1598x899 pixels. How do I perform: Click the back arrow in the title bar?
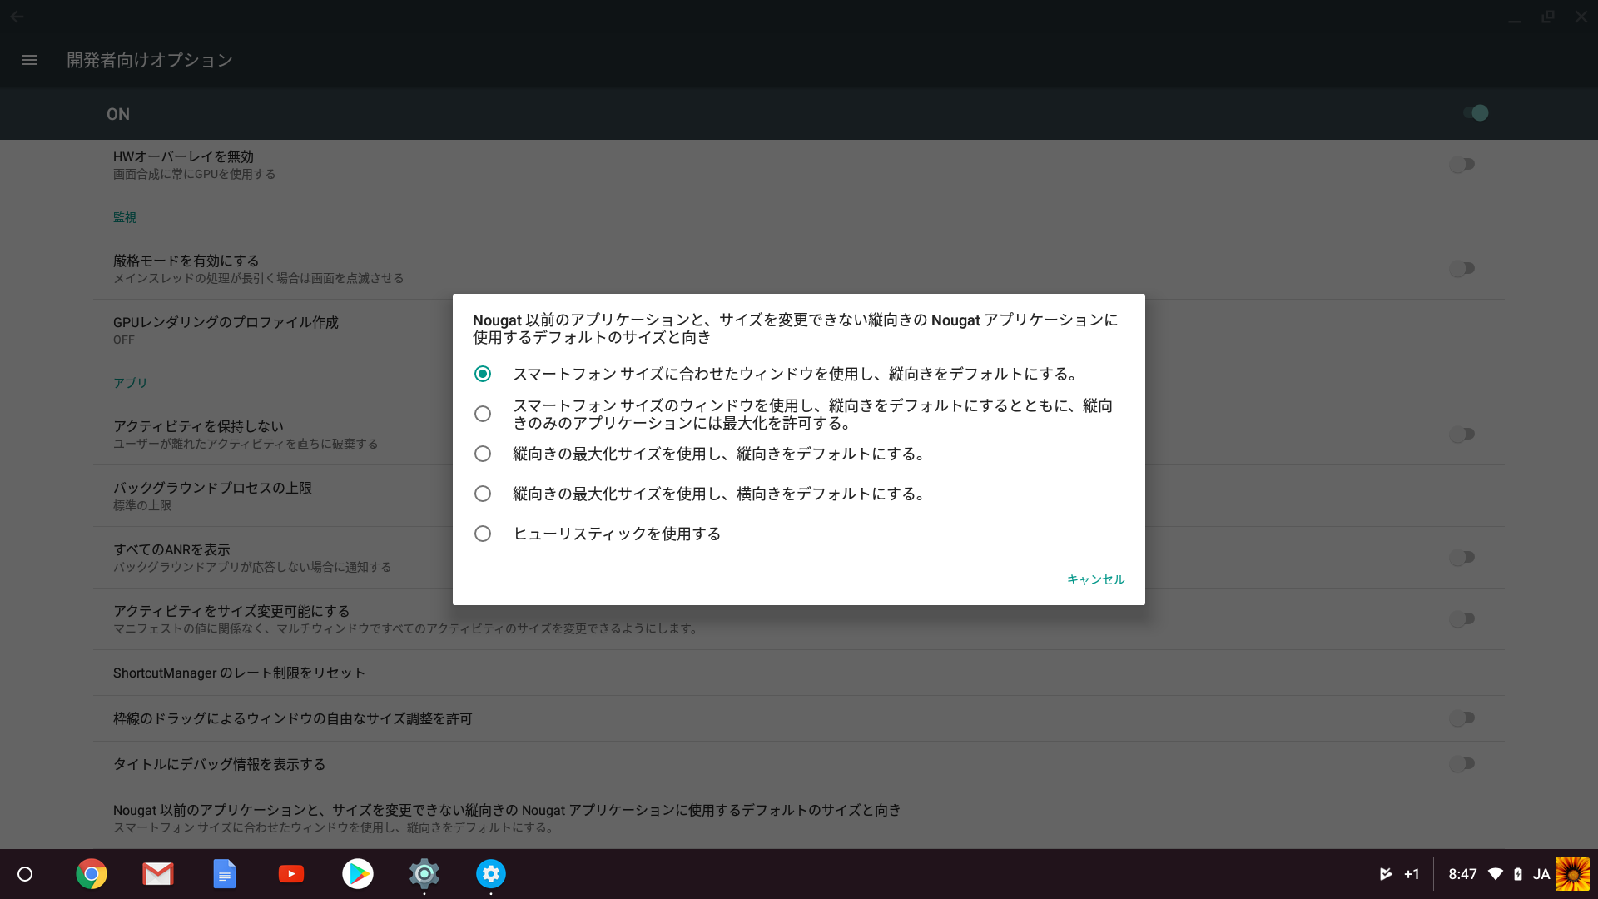tap(17, 16)
